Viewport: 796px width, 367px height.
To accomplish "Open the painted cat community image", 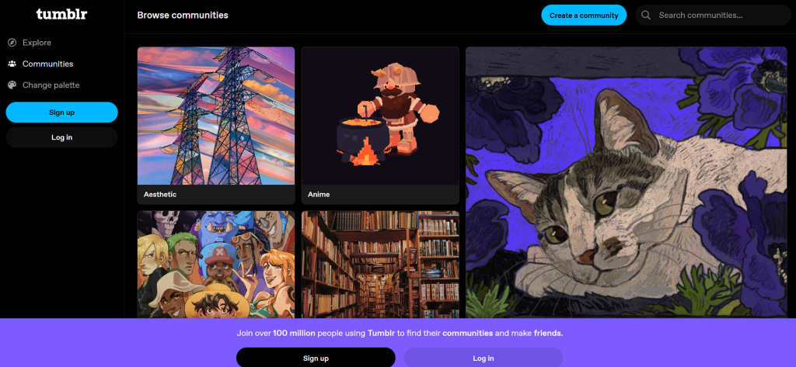I will 627,182.
